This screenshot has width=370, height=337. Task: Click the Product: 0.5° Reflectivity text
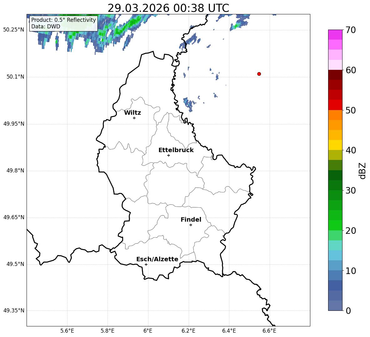coord(63,20)
